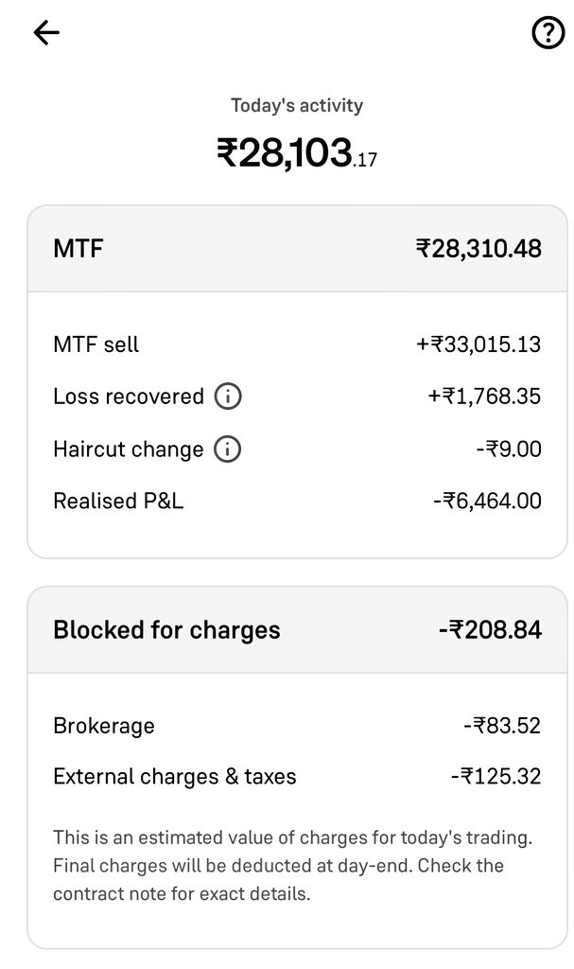The image size is (574, 969).
Task: Tap the estimated charges disclaimer text
Action: tap(293, 866)
